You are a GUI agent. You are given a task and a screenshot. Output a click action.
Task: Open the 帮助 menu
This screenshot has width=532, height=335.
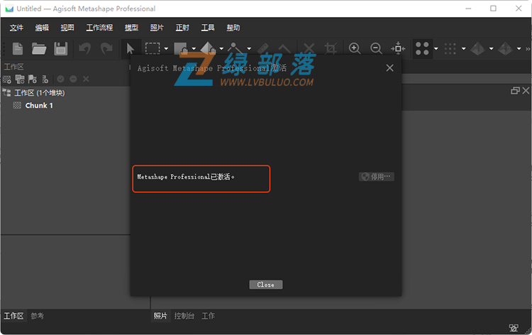pos(233,28)
